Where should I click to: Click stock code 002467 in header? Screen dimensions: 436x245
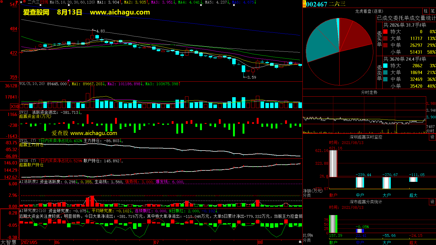317,4
